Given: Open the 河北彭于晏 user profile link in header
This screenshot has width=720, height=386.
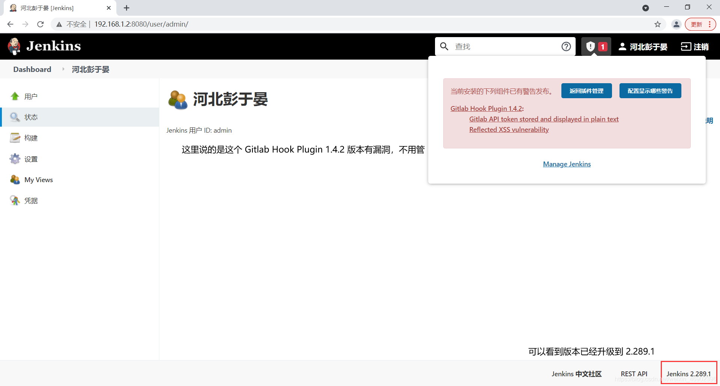Looking at the screenshot, I should coord(643,46).
